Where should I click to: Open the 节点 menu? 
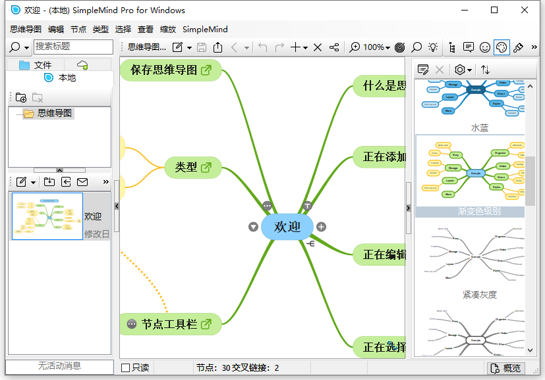(78, 29)
